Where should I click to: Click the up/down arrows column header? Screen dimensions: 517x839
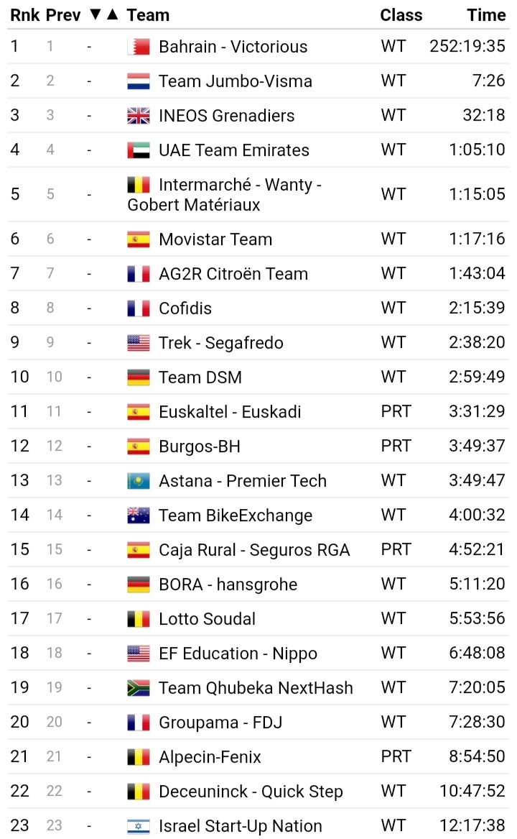tap(103, 15)
